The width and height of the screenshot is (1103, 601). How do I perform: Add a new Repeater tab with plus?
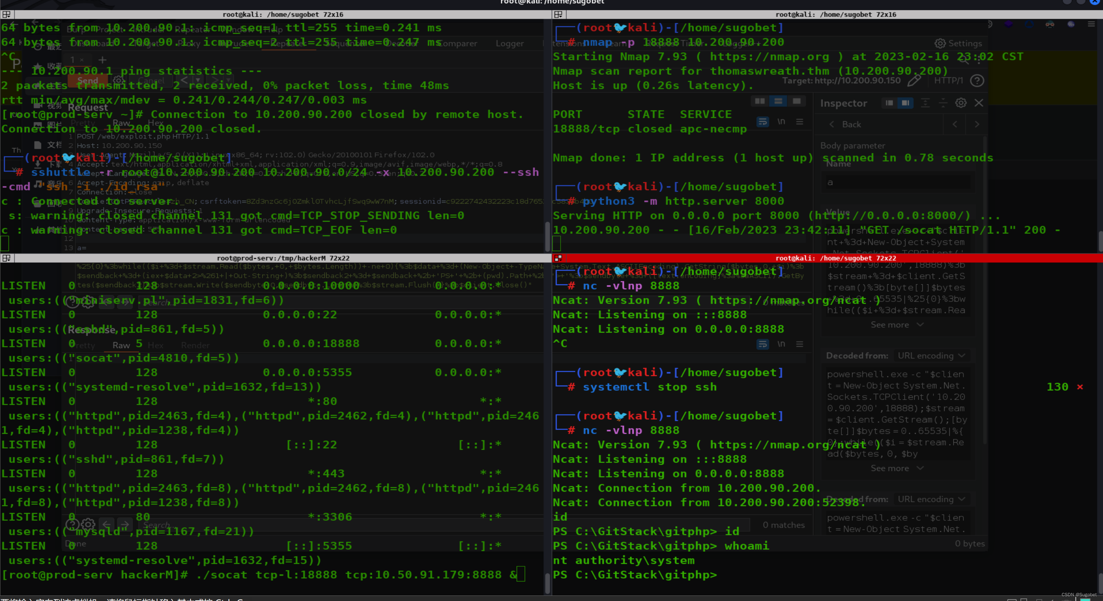click(102, 60)
